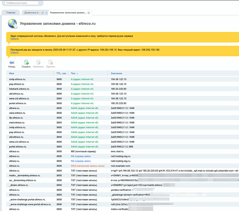Sort records by the Имя column
Viewport: 239px width, 211px height.
12,73
